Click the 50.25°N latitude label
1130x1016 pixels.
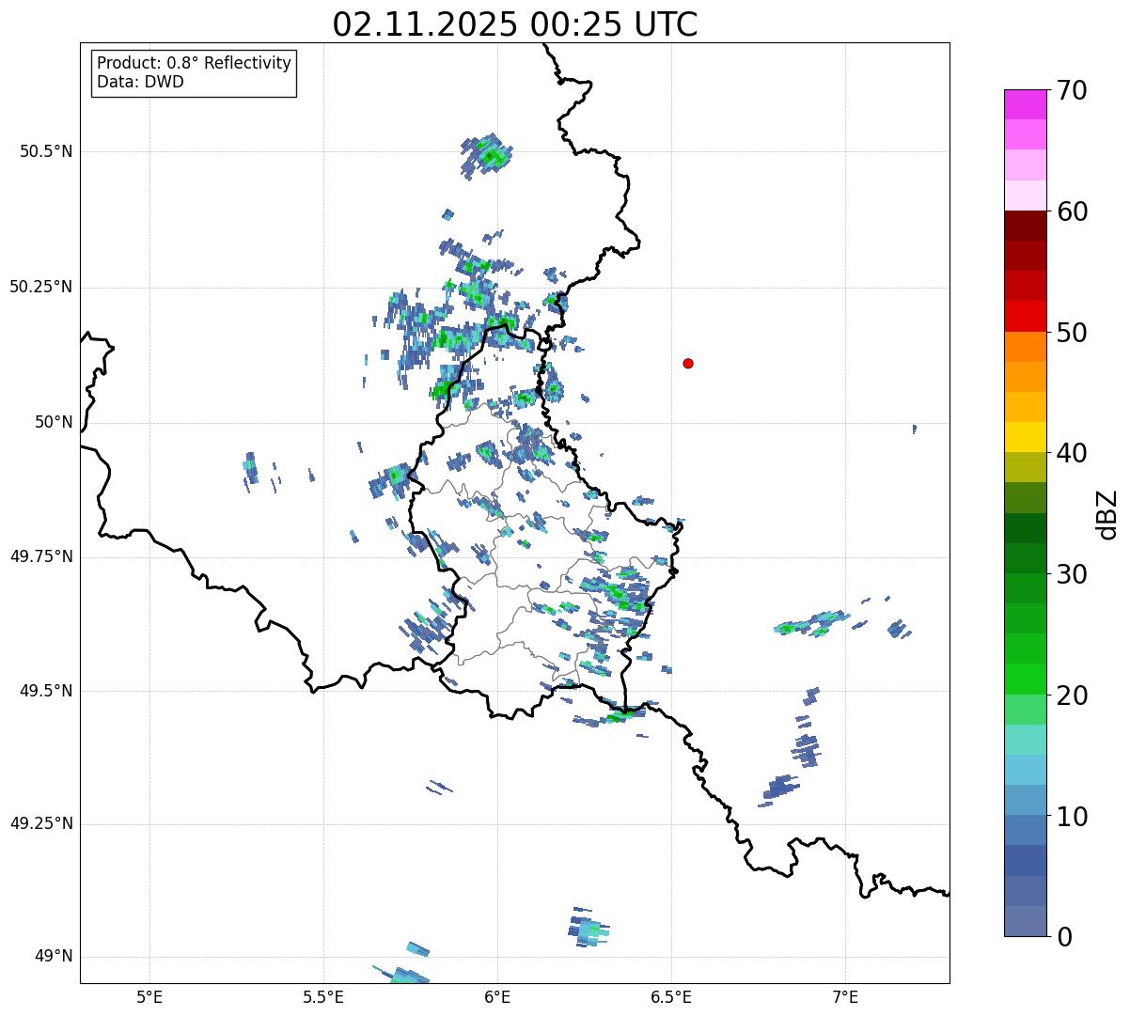point(41,287)
